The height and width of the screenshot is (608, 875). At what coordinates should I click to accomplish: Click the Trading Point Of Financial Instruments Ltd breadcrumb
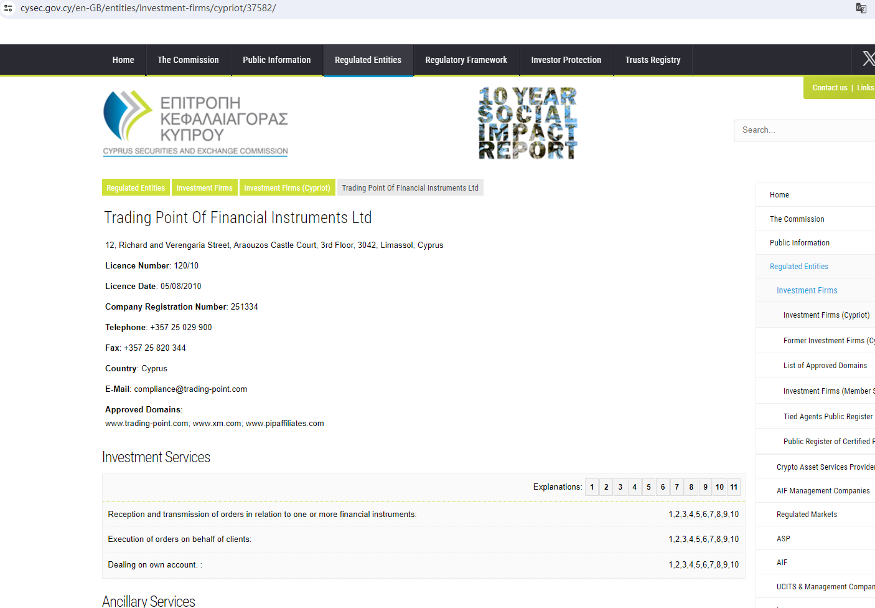[x=410, y=188]
